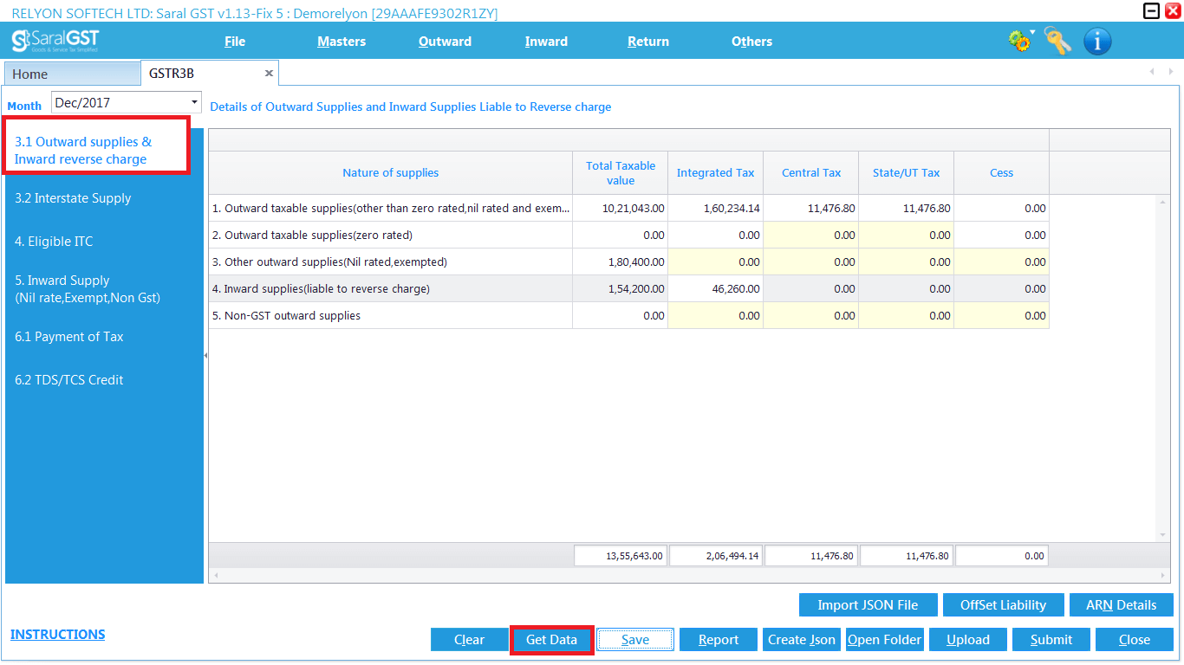The width and height of the screenshot is (1184, 665).
Task: Open the Others menu
Action: (x=751, y=42)
